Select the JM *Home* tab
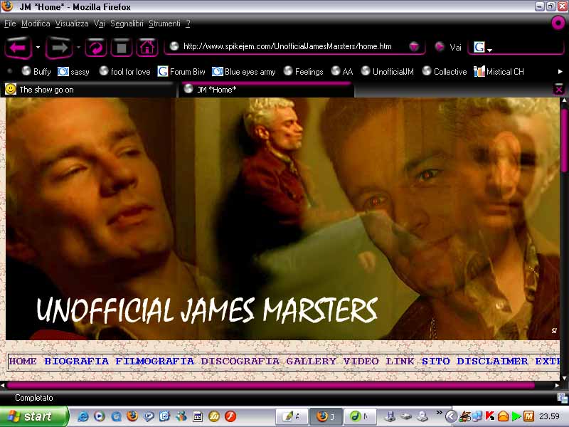The image size is (569, 427). click(x=266, y=90)
